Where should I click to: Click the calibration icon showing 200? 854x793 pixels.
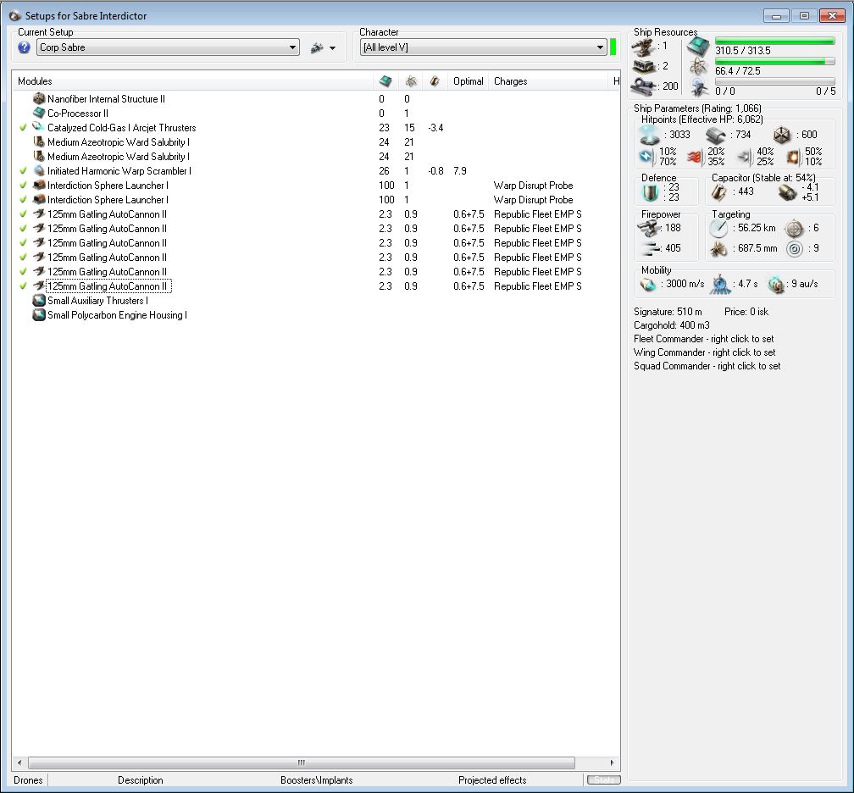pyautogui.click(x=644, y=86)
